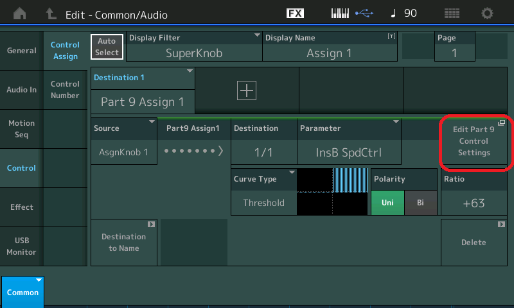Click Edit Part 9 Control Settings
The width and height of the screenshot is (514, 308).
[474, 141]
